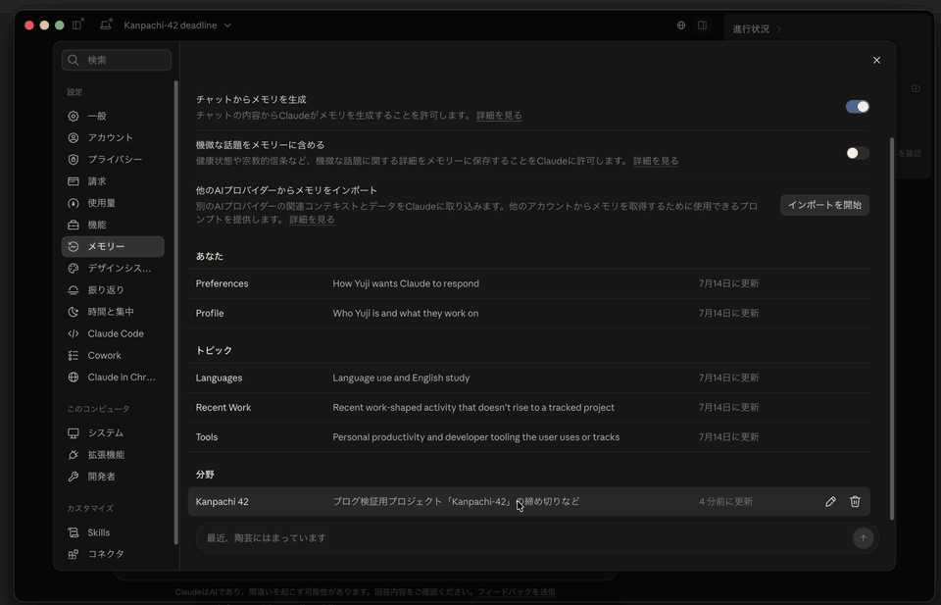Click the settings search field (検索)
This screenshot has width=941, height=605.
click(x=117, y=60)
